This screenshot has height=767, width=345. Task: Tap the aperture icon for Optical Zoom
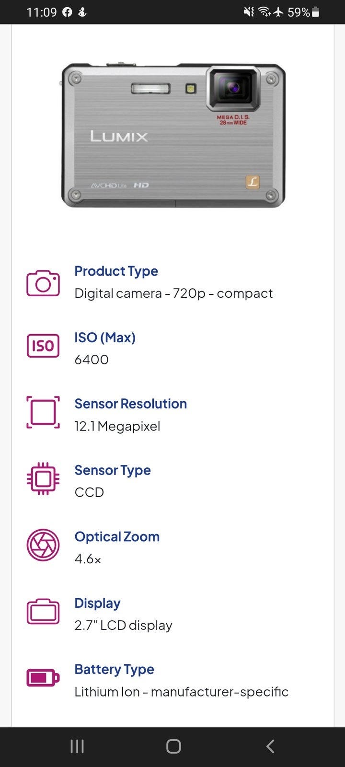point(43,545)
